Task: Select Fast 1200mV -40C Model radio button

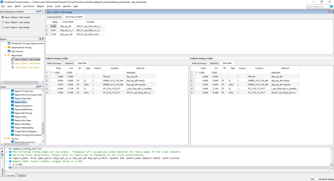Action: tap(3, 27)
